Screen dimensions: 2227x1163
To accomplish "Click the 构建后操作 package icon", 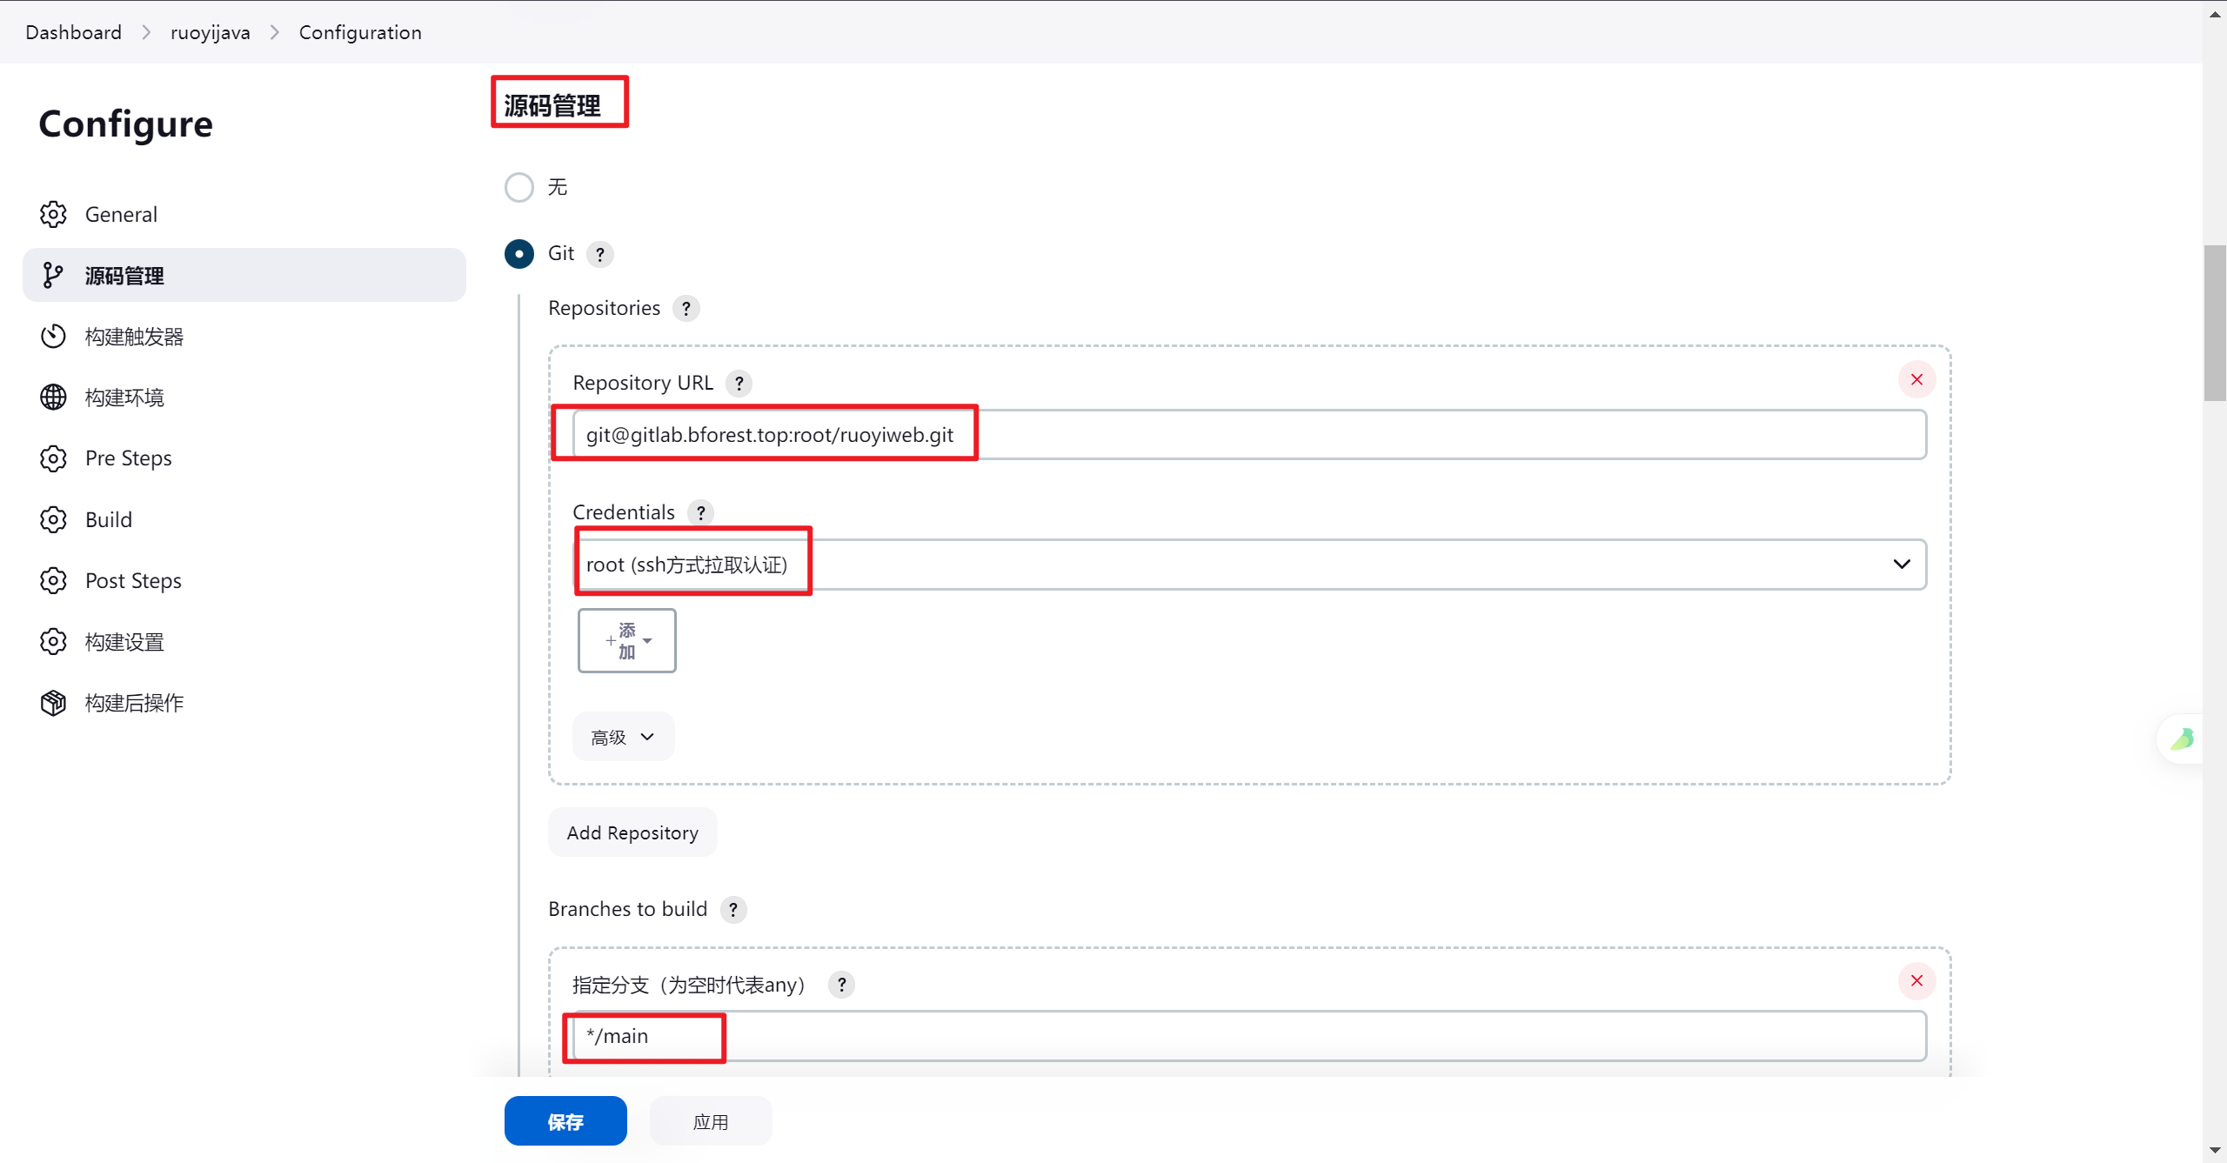I will click(53, 703).
